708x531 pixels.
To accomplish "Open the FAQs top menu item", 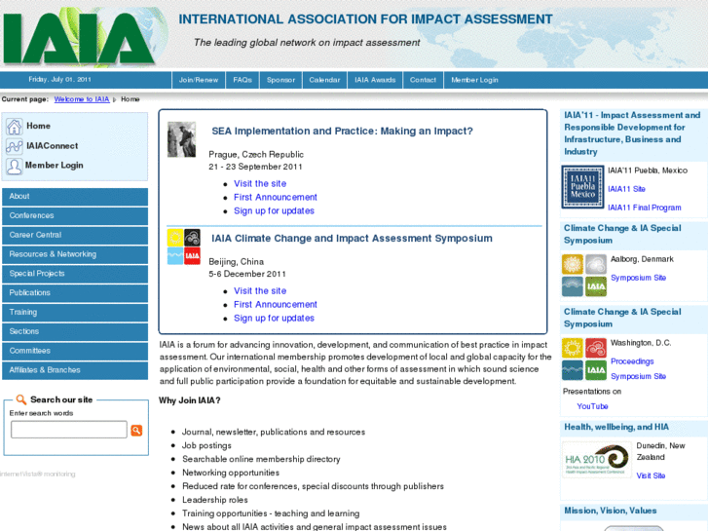I will [x=242, y=80].
